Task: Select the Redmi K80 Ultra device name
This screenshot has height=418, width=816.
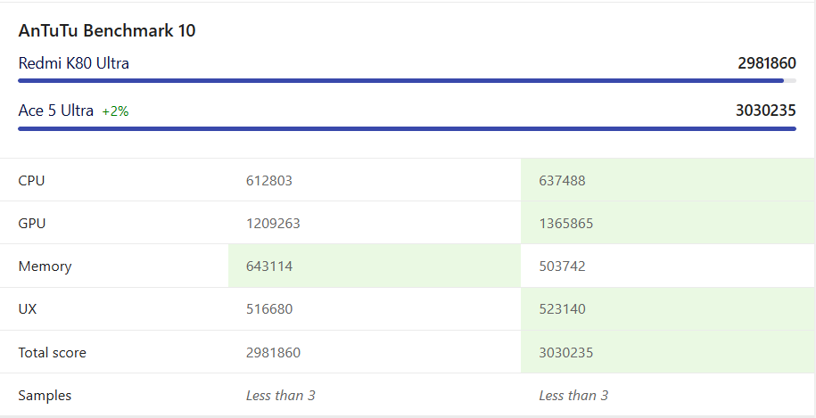Action: point(73,63)
